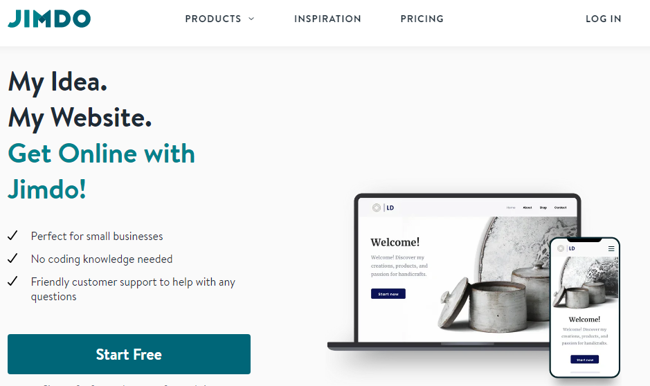Click the Jimdo logo in the header
Screen dimensions: 650x386
(49, 19)
